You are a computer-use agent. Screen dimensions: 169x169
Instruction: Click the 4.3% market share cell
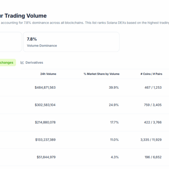coord(115,157)
